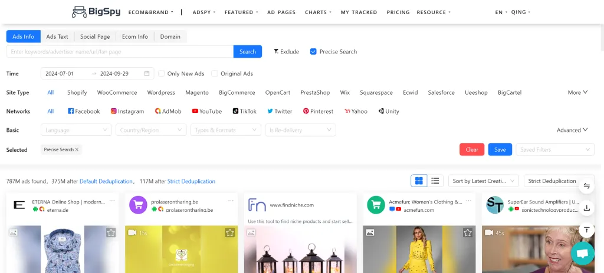
Task: Click the keyword search input field
Action: tap(120, 52)
